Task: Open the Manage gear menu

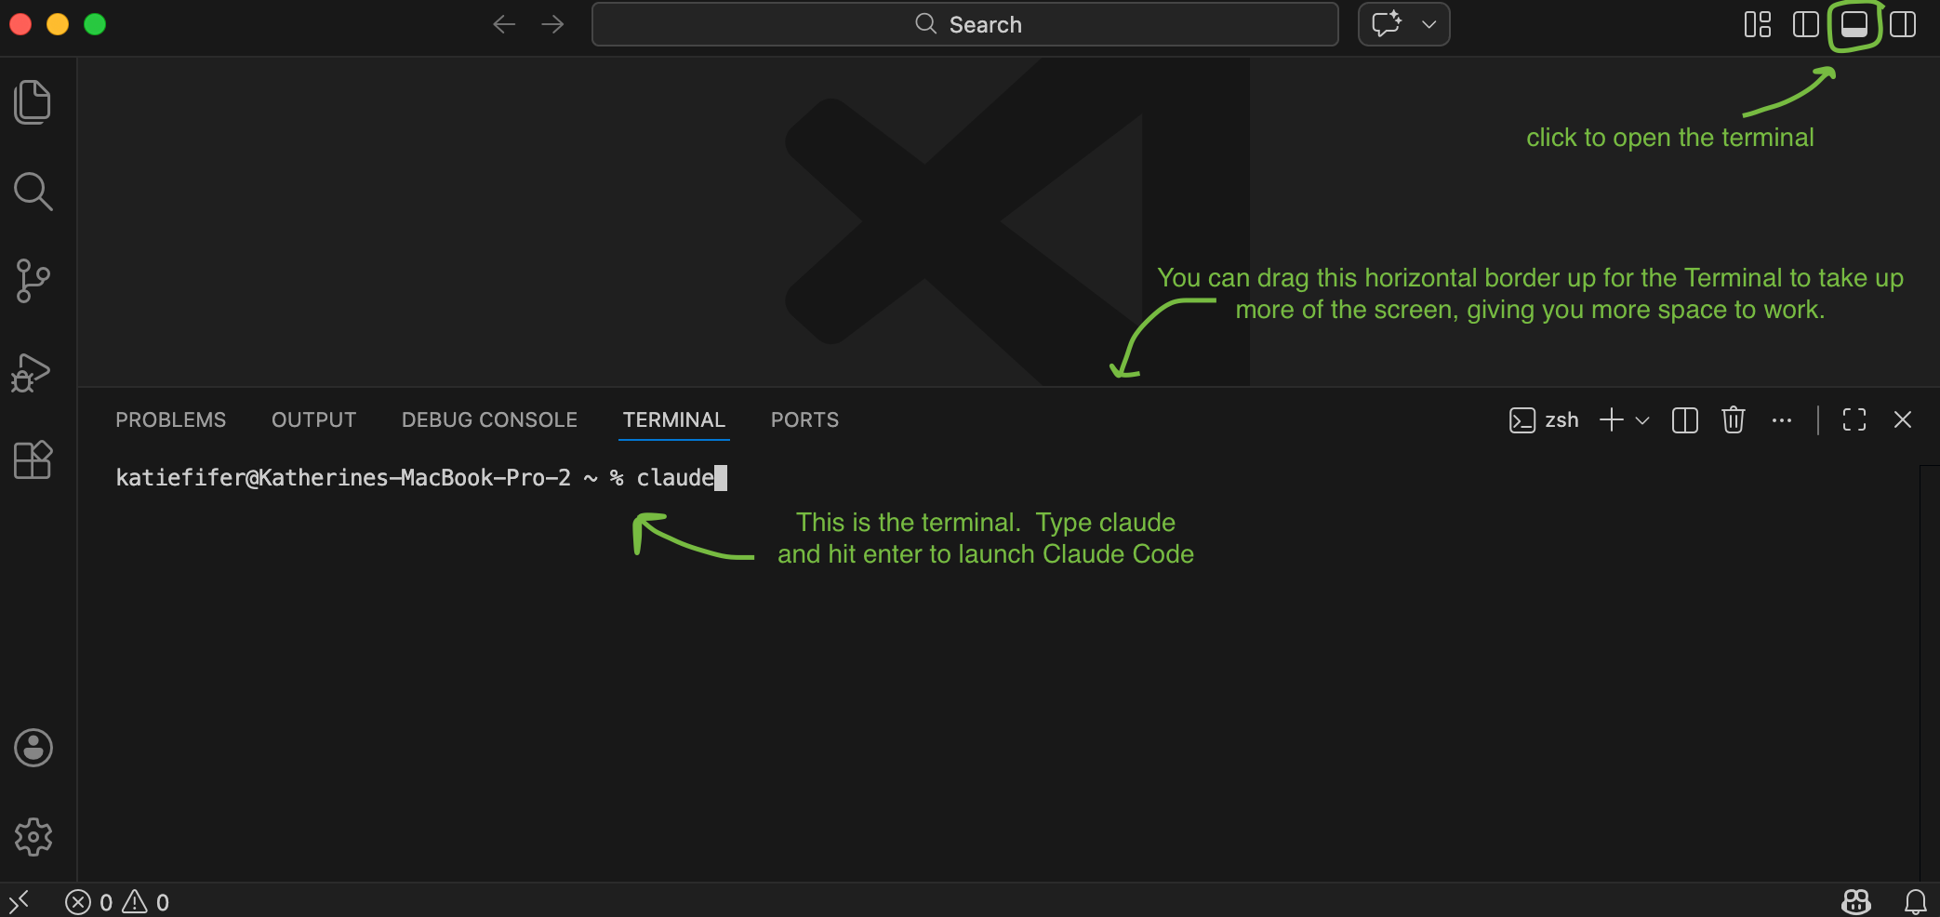Action: coord(33,837)
